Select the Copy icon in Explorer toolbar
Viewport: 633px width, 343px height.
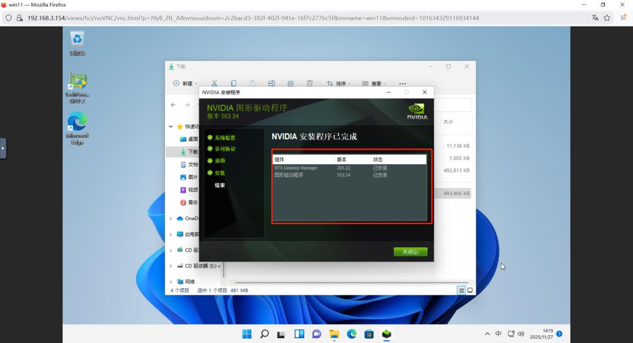coord(233,82)
